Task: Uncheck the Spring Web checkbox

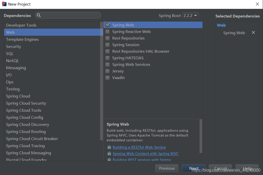Action: click(x=107, y=25)
